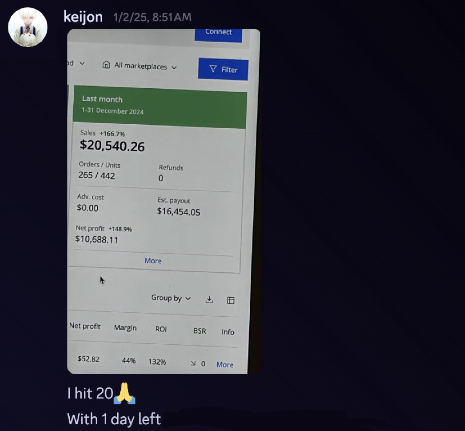
Task: Expand the Group by dropdown
Action: click(171, 298)
